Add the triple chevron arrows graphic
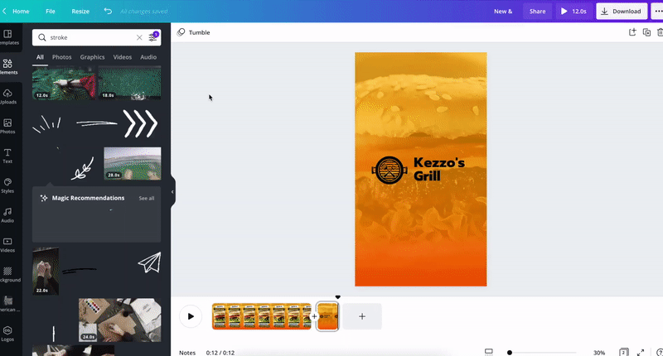This screenshot has height=356, width=663. 141,123
